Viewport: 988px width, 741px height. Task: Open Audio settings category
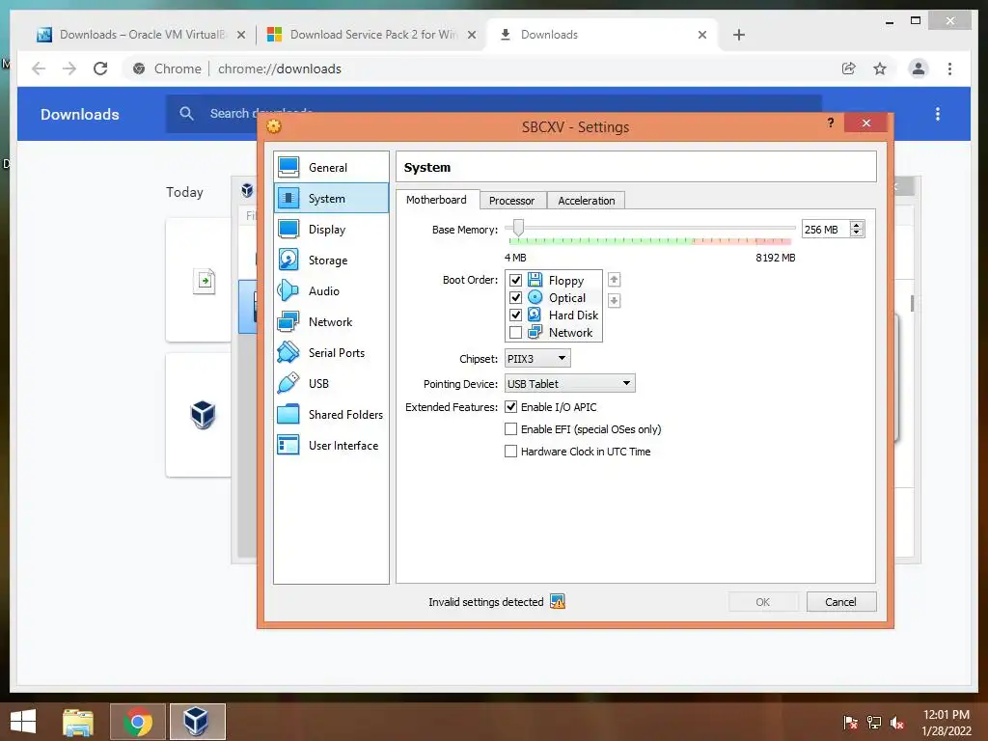(x=331, y=291)
